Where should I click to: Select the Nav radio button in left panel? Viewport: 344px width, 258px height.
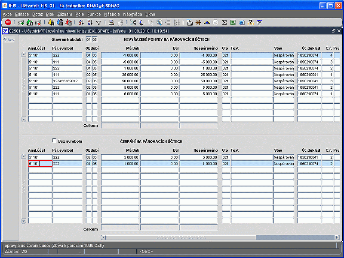click(x=5, y=40)
